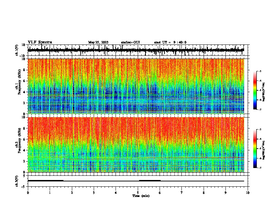Click the ch.1 colorbar's log(PSD) label

[x=263, y=92]
